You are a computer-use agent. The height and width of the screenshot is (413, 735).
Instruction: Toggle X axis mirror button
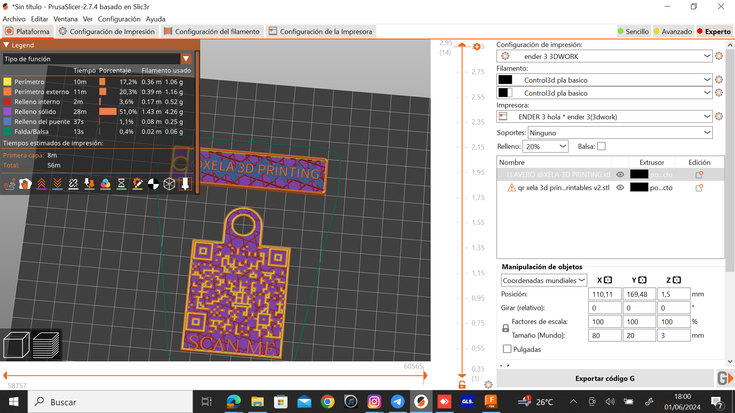coord(608,280)
